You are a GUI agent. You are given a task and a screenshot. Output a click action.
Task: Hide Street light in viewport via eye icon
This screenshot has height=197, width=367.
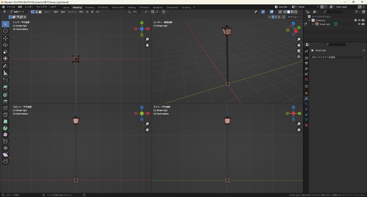click(x=359, y=24)
